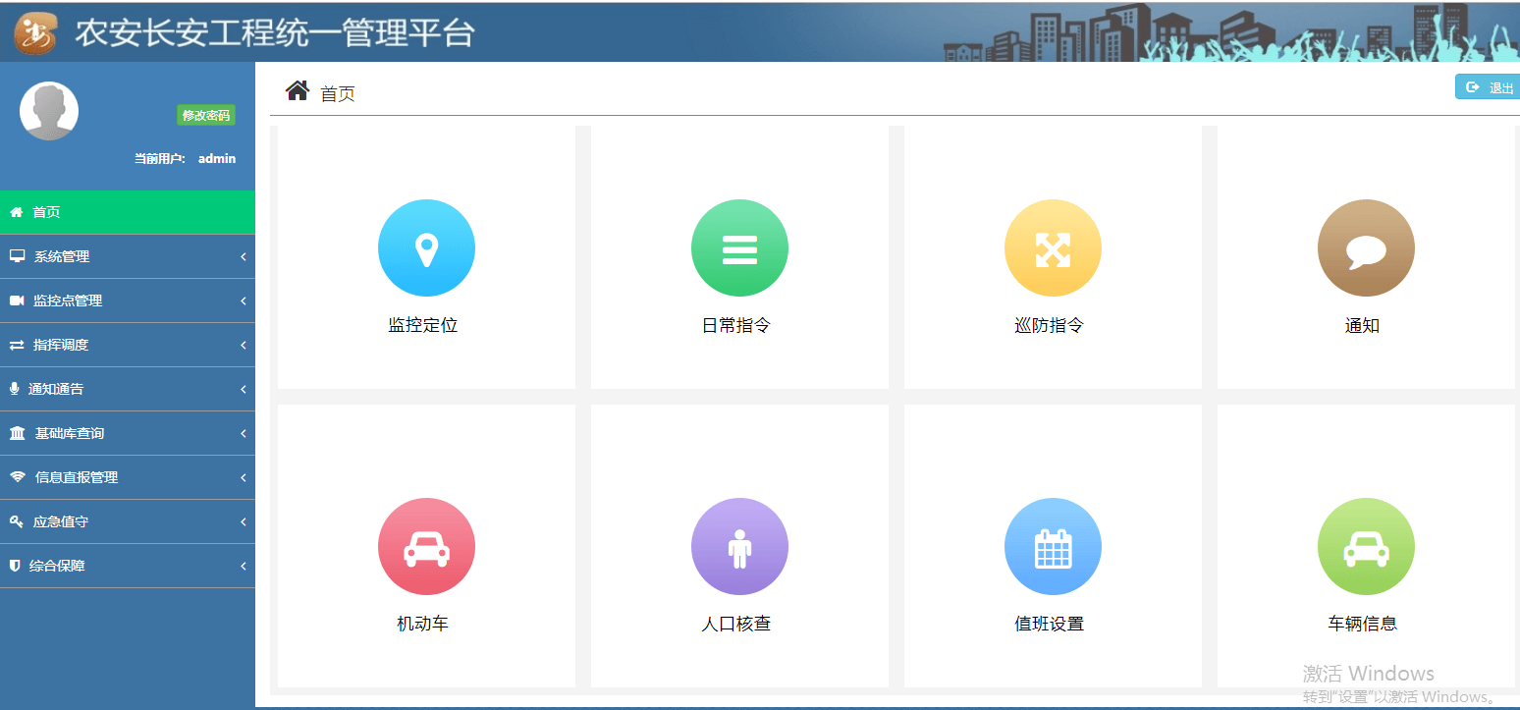The width and height of the screenshot is (1520, 710).
Task: Open the 综合保障 menu label
Action: click(x=57, y=566)
